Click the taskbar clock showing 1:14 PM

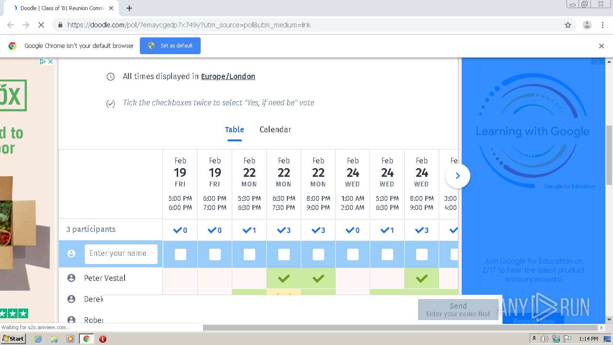[x=588, y=339]
